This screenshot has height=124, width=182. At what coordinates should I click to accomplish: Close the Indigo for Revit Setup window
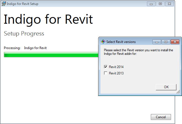(169, 4)
